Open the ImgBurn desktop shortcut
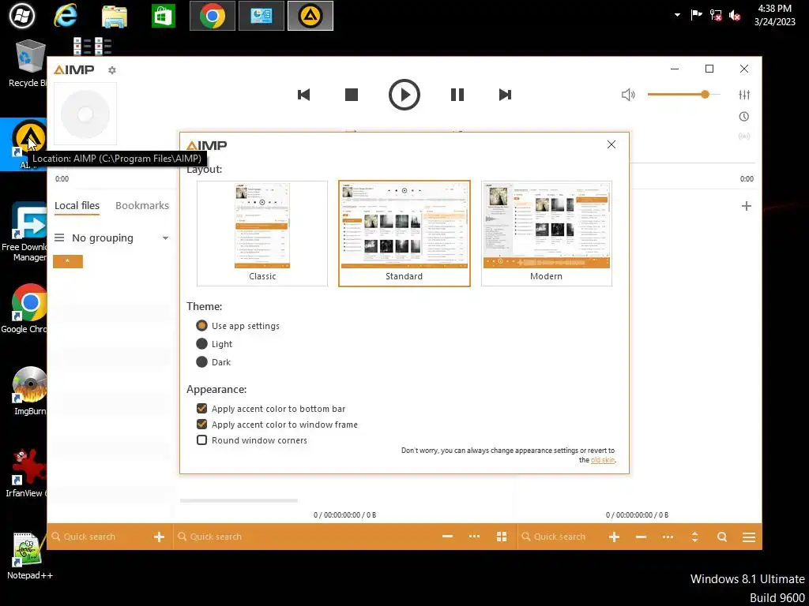Viewport: 809px width, 606px height. click(29, 391)
